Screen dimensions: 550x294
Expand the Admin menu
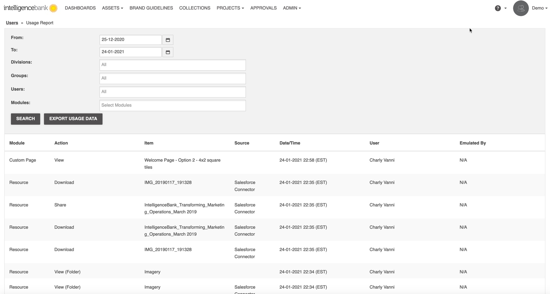coord(292,8)
